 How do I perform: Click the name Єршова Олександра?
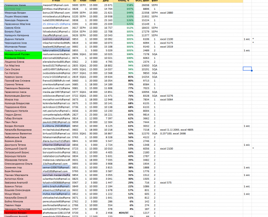pos(23,190)
